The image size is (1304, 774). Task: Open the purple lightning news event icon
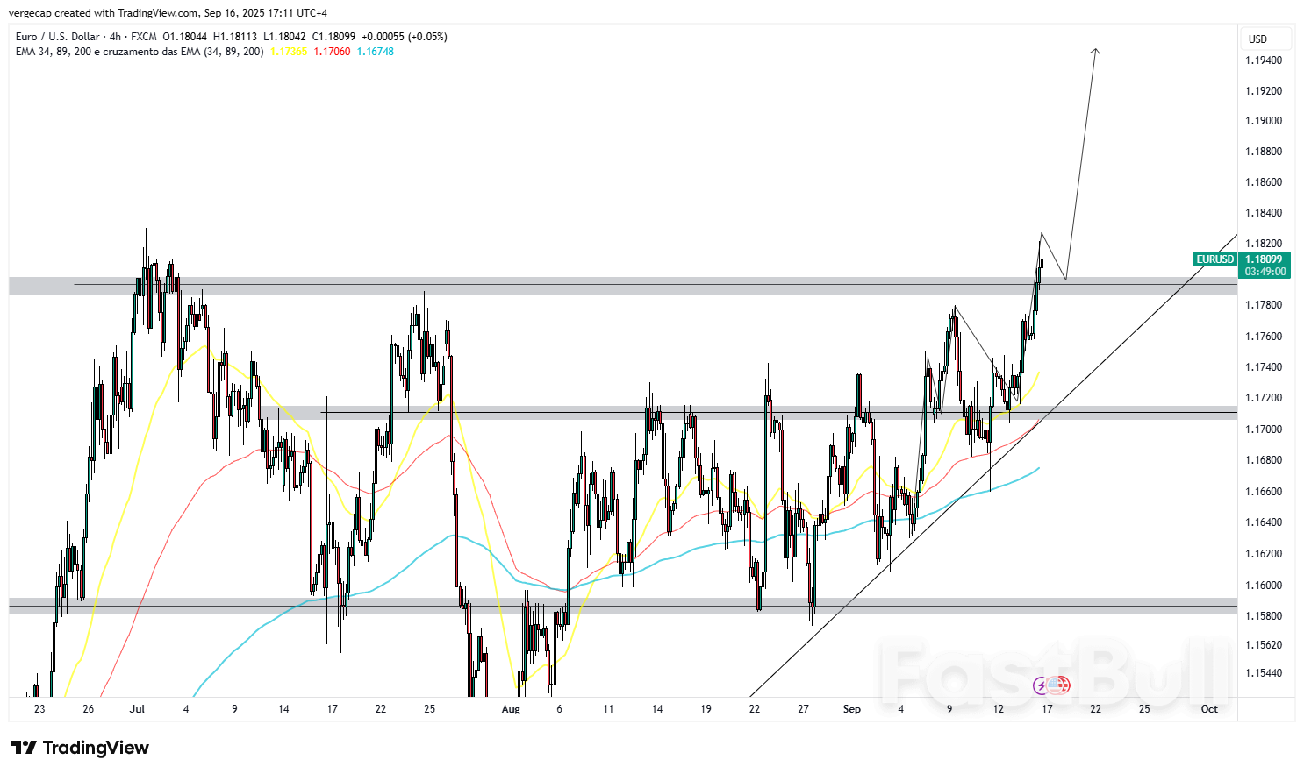coord(1042,685)
